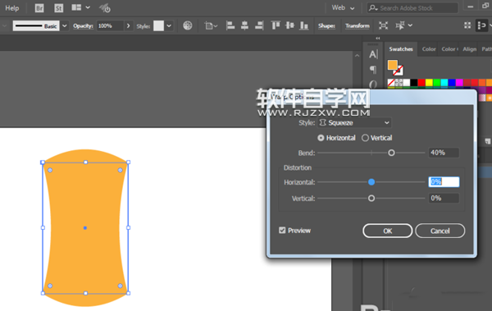Click the Bend slider handle
This screenshot has width=492, height=311.
[x=391, y=153]
